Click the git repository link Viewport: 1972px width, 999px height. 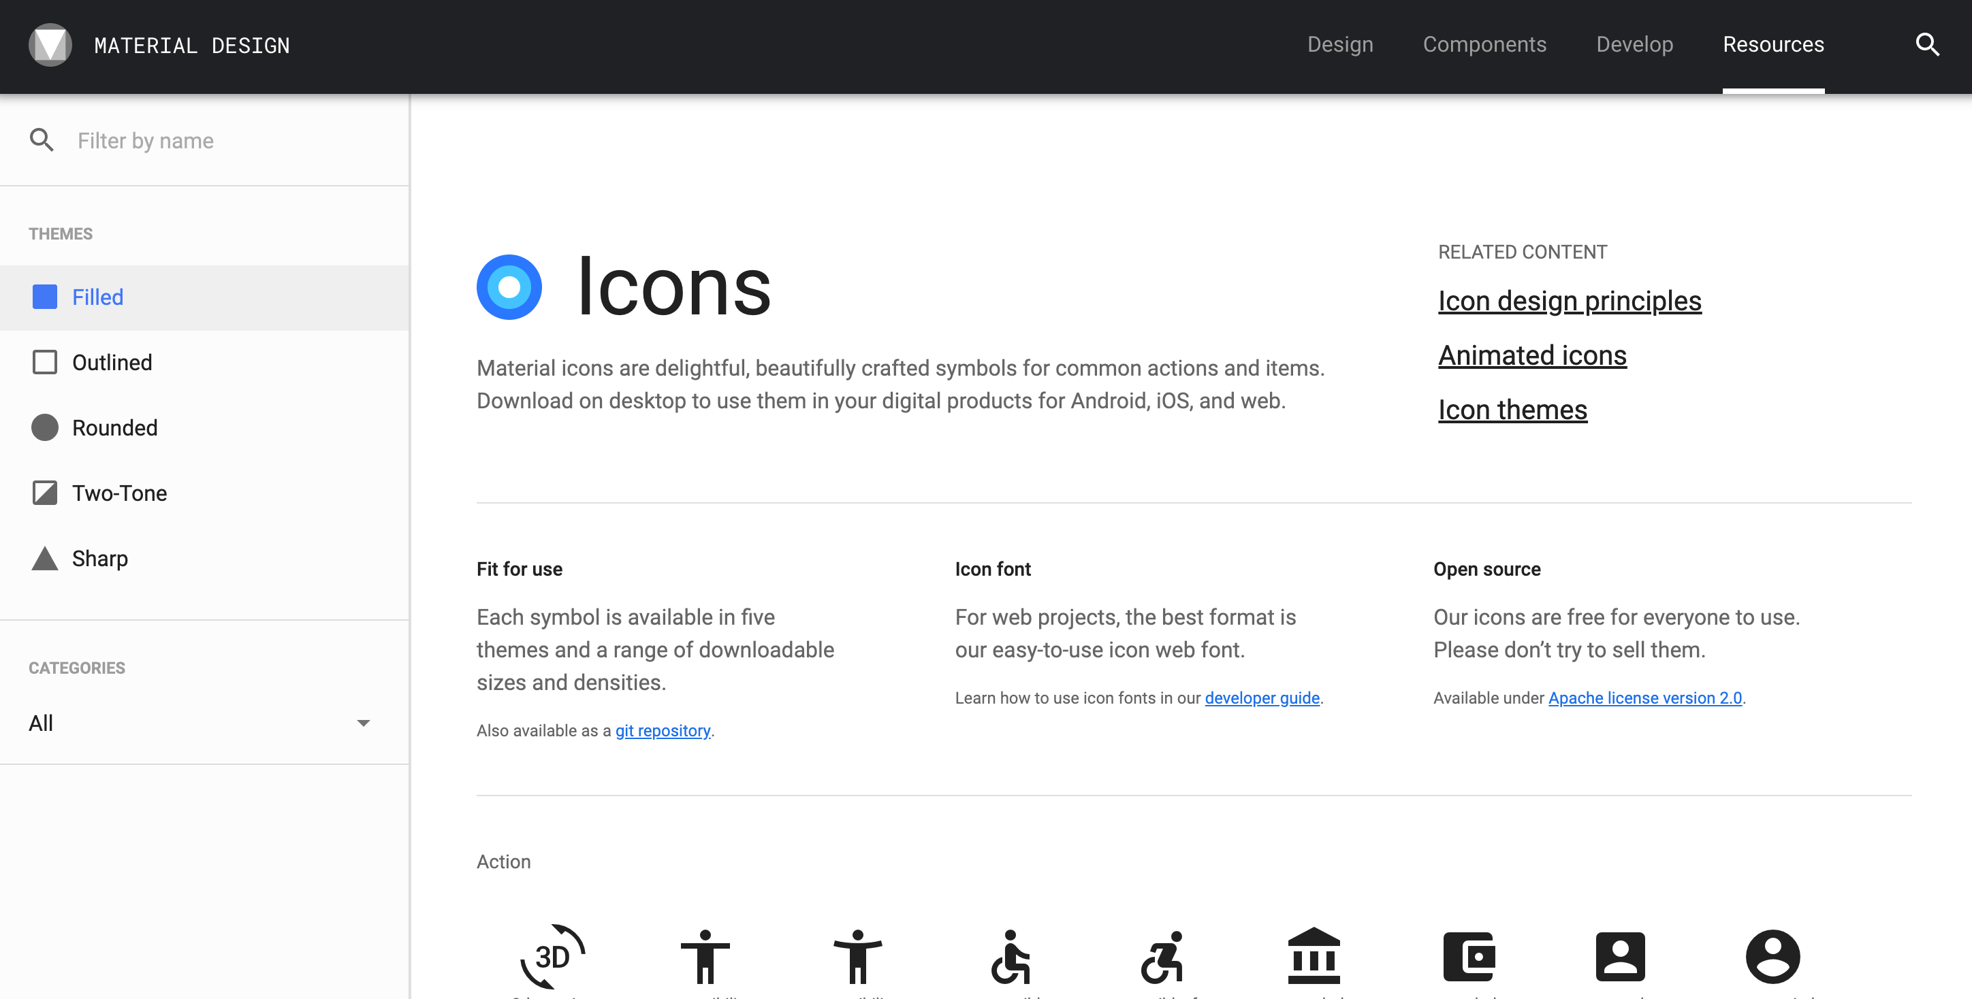click(x=662, y=729)
